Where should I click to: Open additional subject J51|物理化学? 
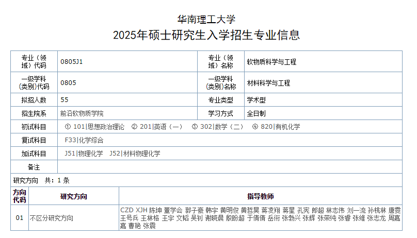tap(84, 154)
